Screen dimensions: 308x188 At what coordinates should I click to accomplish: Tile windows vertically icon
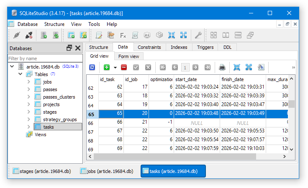[x=226, y=35]
